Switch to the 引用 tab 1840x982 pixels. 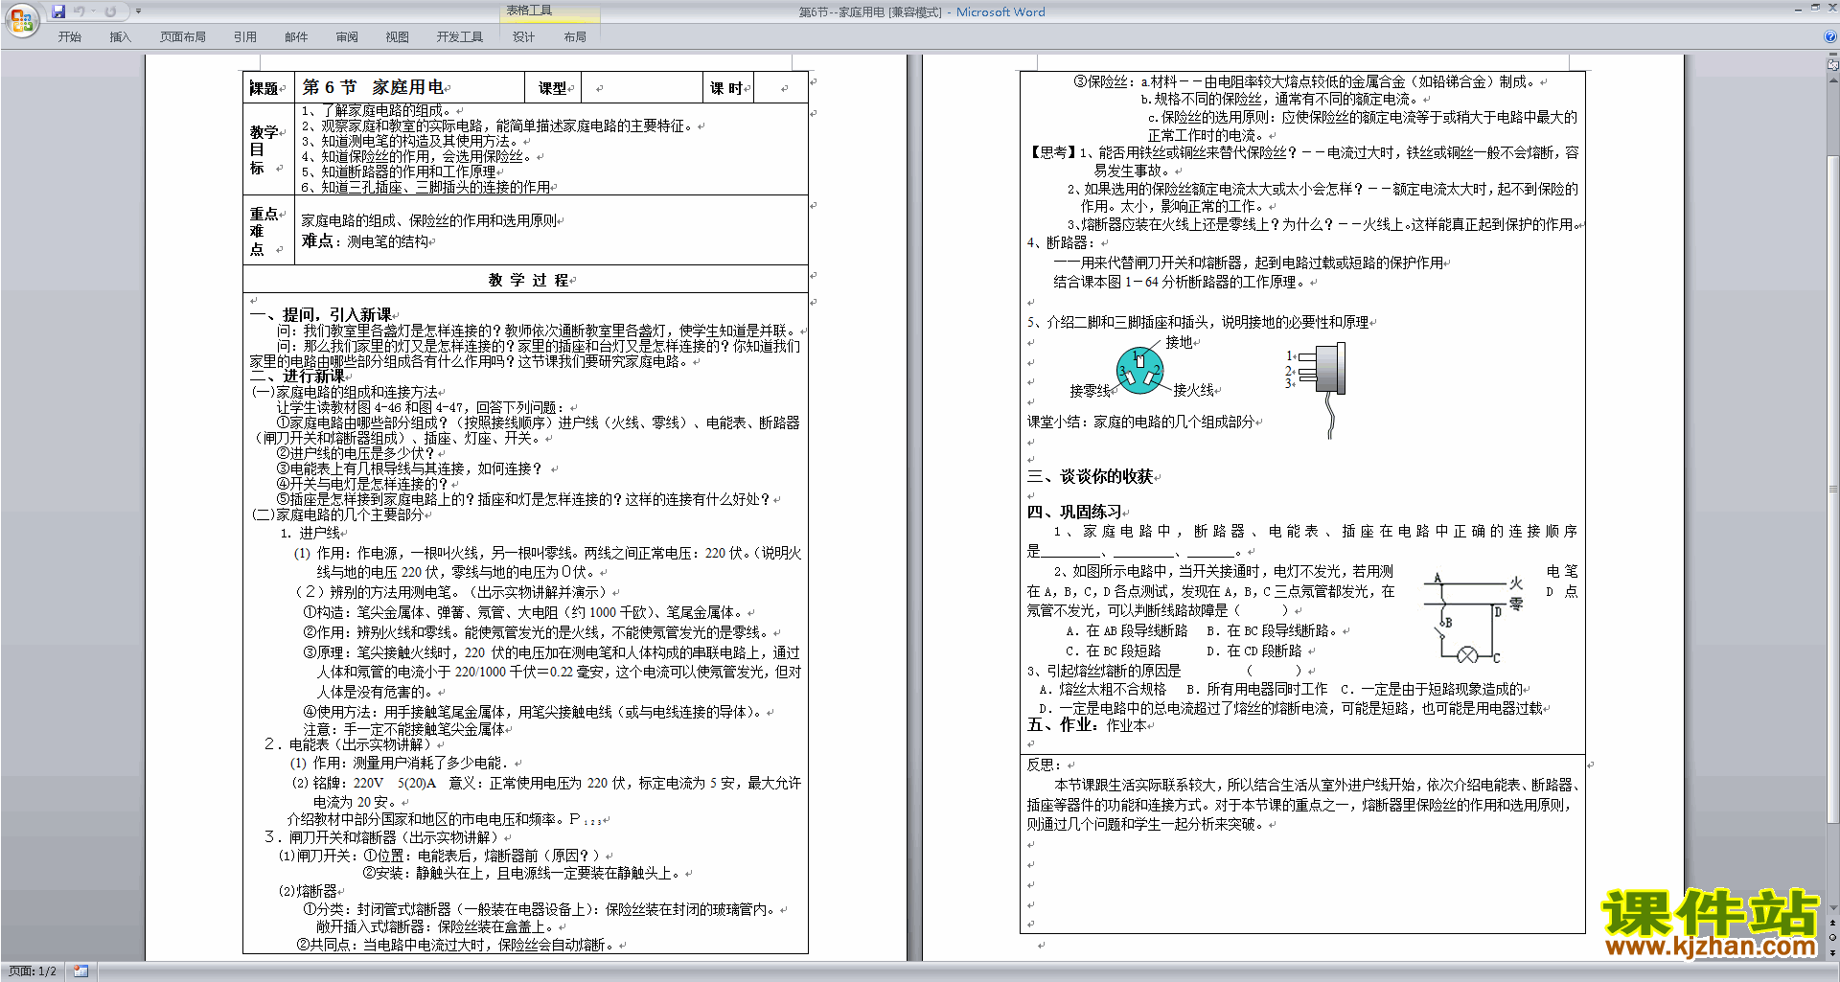tap(245, 37)
